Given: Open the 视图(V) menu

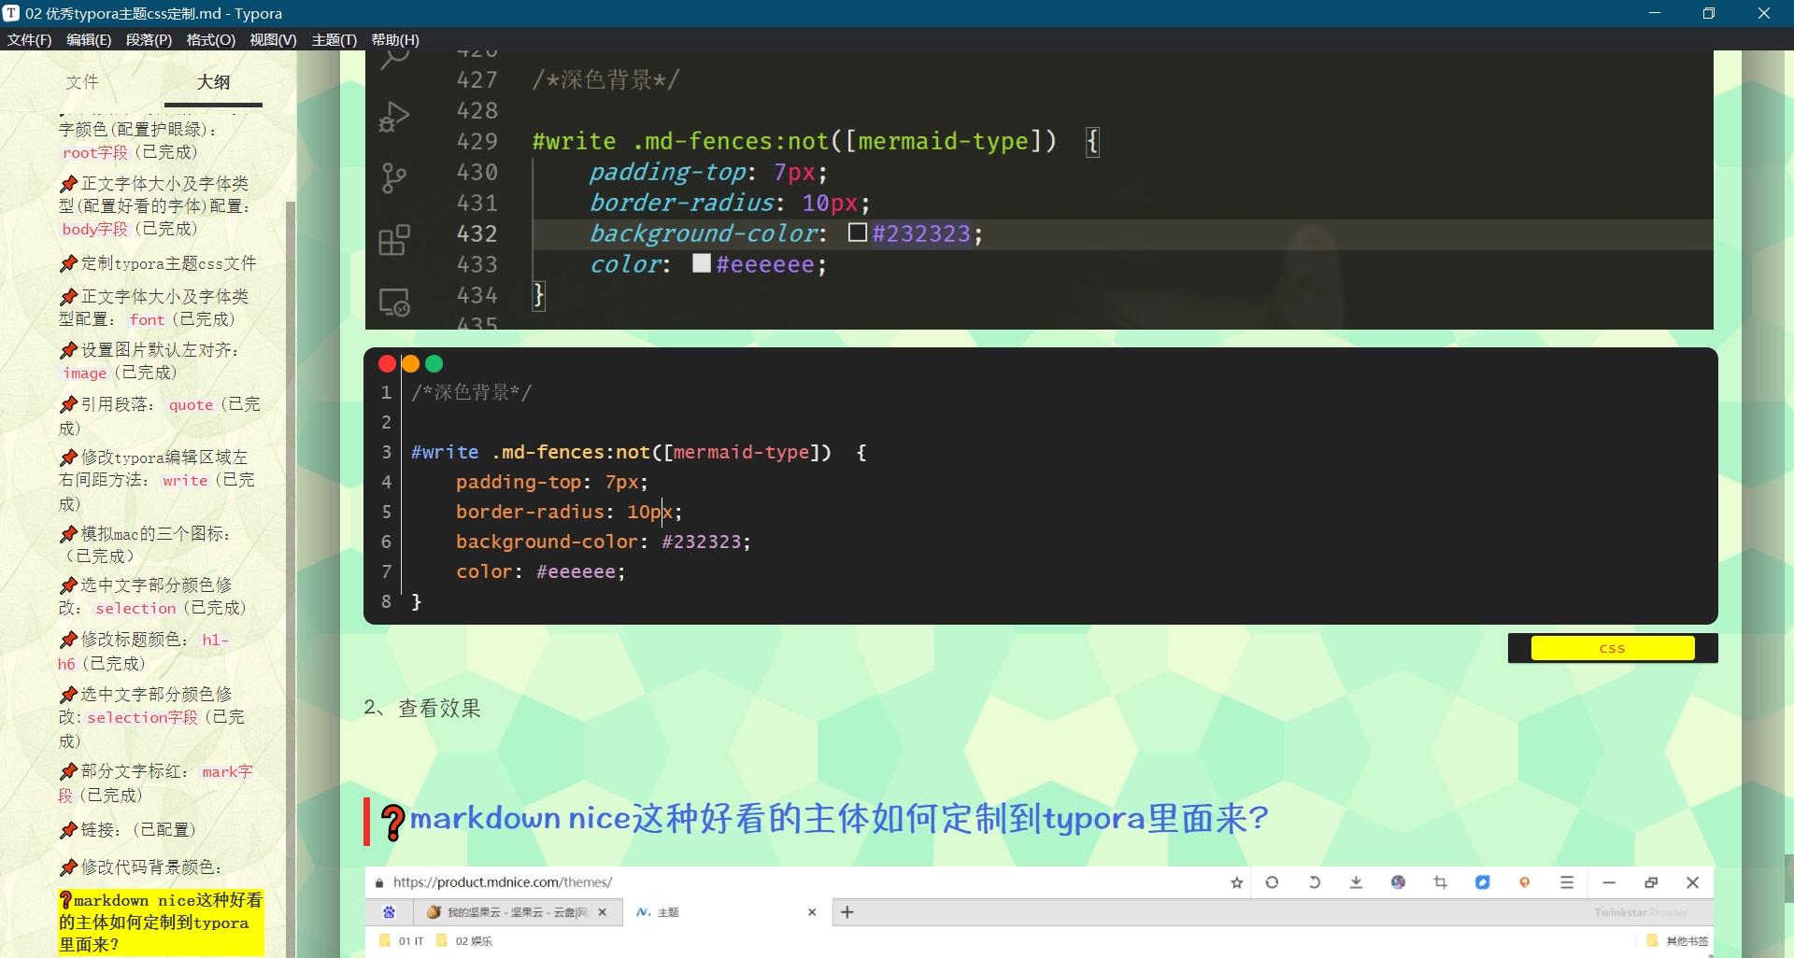Looking at the screenshot, I should click(x=273, y=39).
